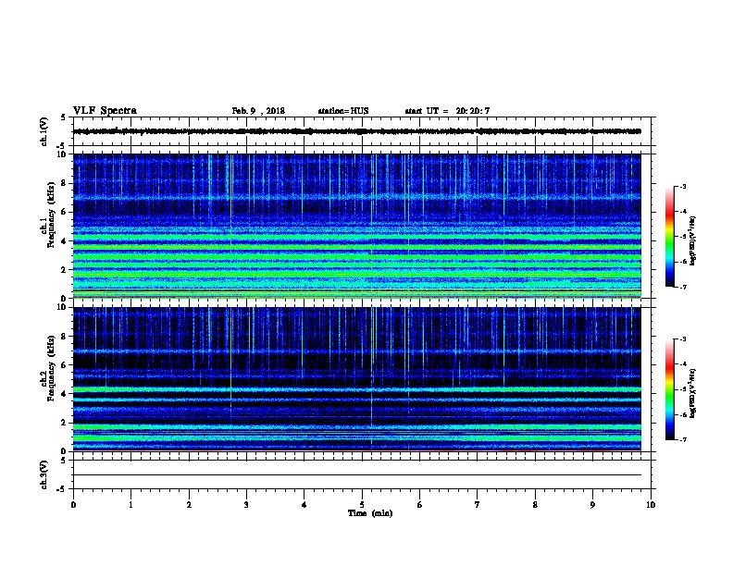This screenshot has height=566, width=733.
Task: Click time axis tick label "5"
Action: [362, 505]
